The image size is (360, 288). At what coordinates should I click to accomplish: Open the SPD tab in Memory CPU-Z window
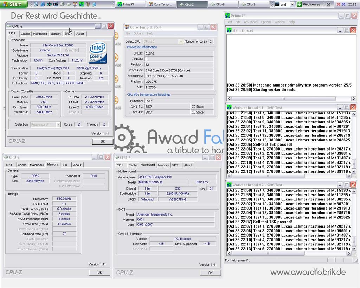(x=64, y=165)
